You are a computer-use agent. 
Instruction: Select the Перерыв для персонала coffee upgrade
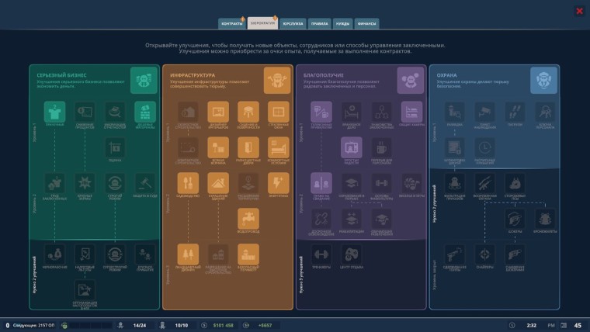click(x=381, y=147)
